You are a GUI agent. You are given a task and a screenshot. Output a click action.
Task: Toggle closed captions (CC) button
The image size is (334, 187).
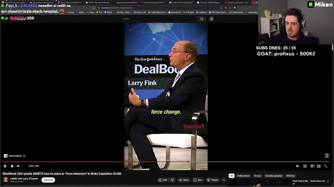tap(305, 166)
